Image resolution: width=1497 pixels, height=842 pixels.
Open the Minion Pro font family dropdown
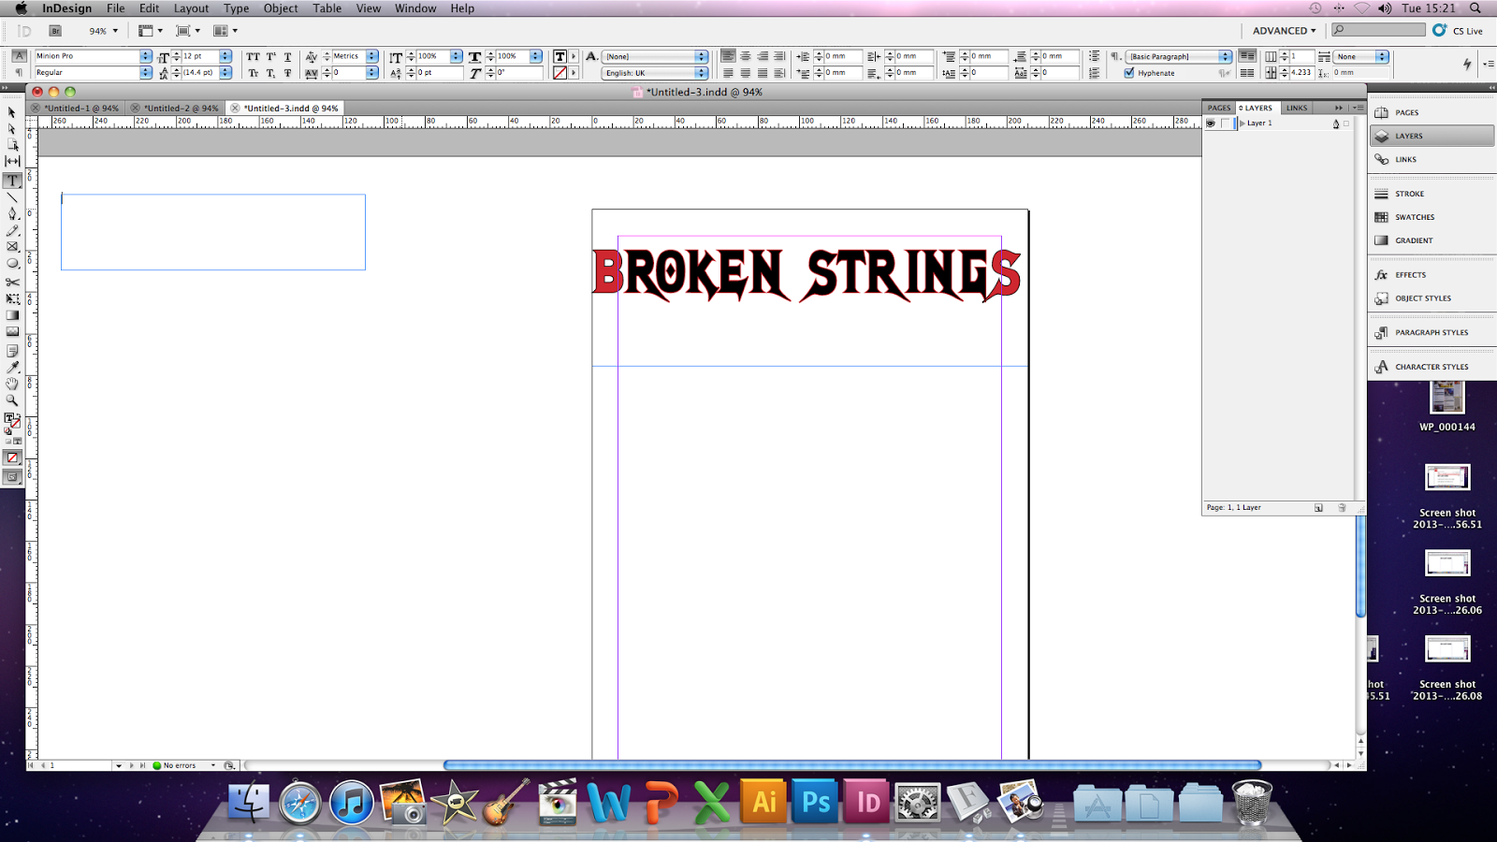[x=145, y=56]
